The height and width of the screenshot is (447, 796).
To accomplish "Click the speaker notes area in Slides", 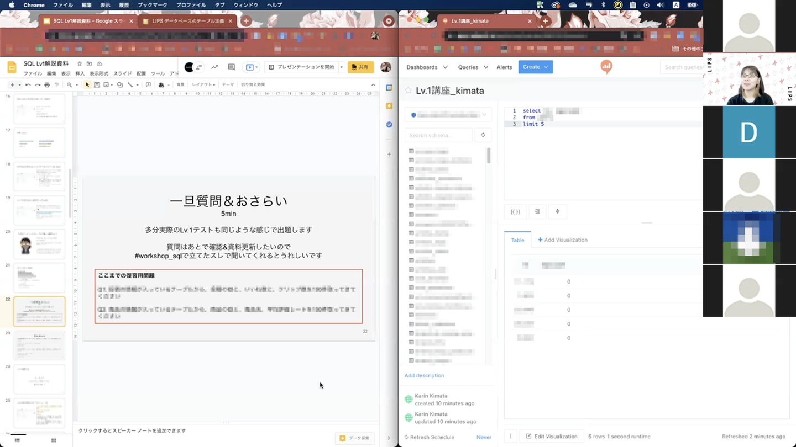I will coord(227,430).
